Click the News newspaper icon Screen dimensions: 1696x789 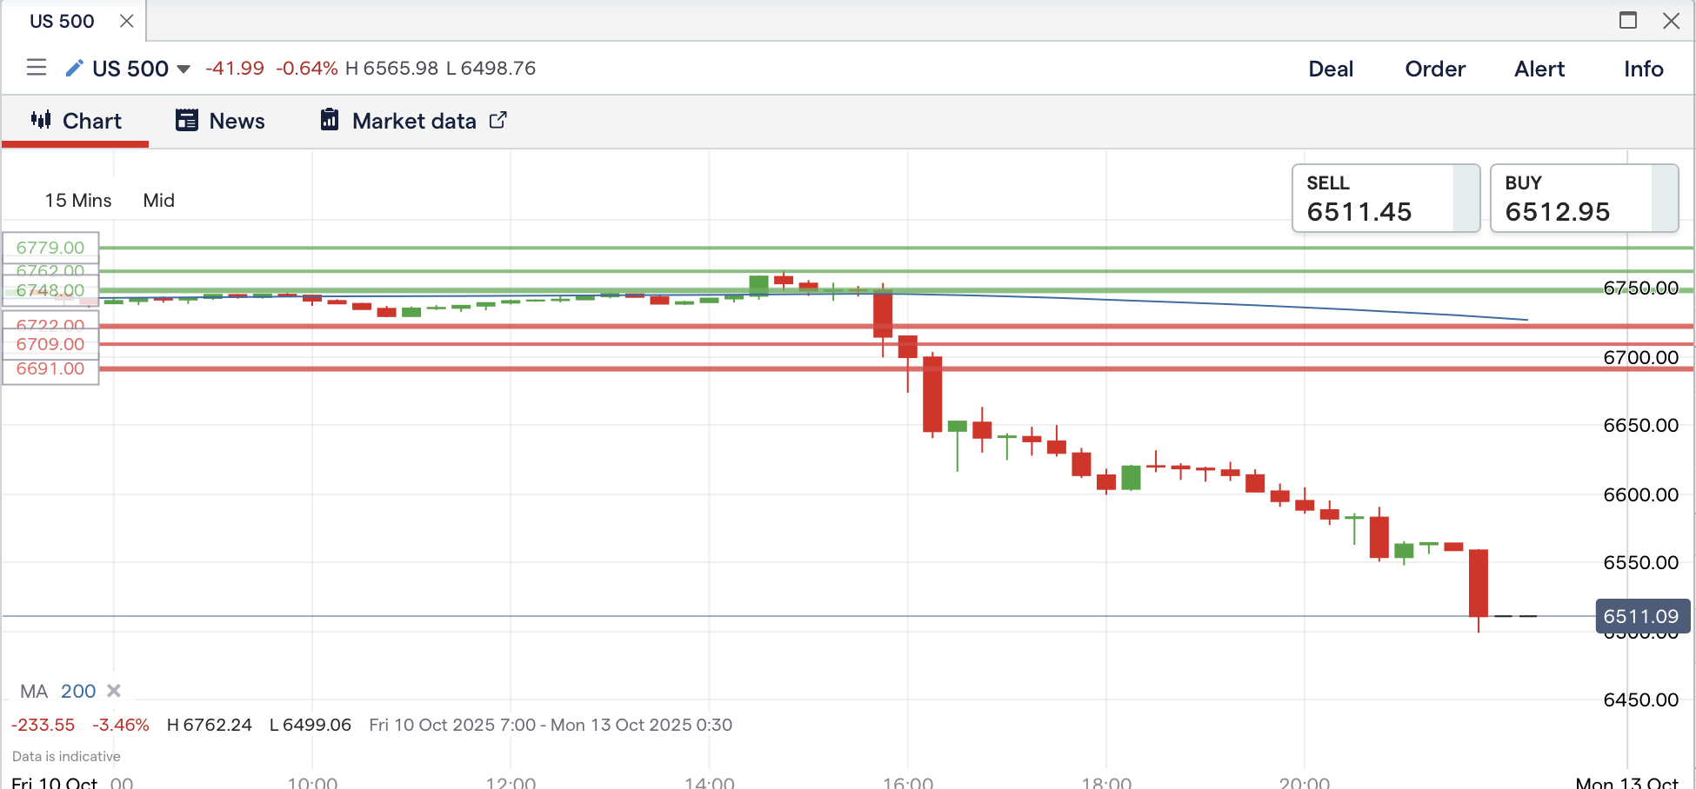(x=187, y=120)
